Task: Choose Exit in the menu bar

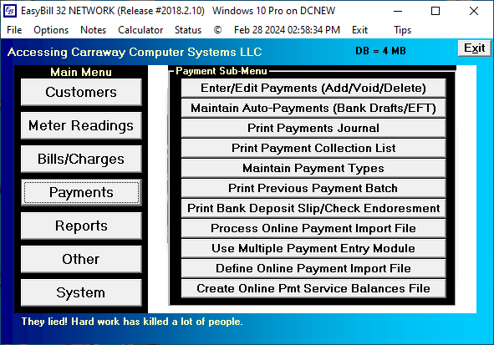Action: pyautogui.click(x=359, y=30)
